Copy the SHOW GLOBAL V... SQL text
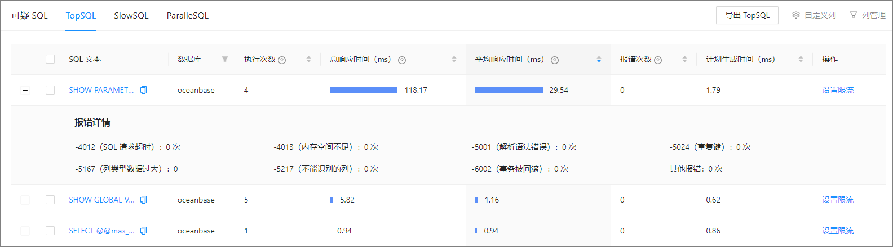The width and height of the screenshot is (893, 247). 143,200
